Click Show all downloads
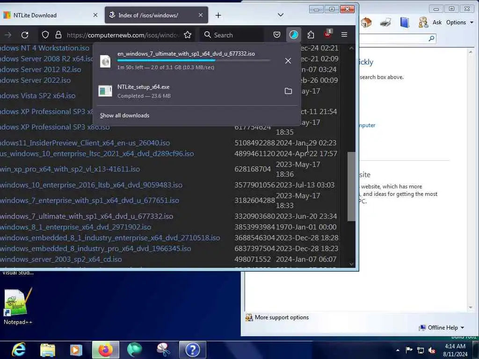Viewport: 479px width, 359px height. point(124,115)
